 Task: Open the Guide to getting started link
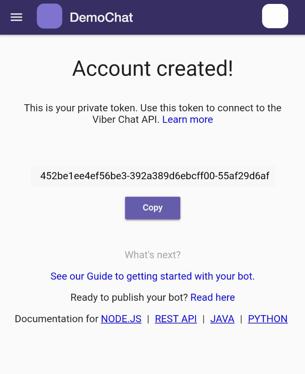point(152,276)
